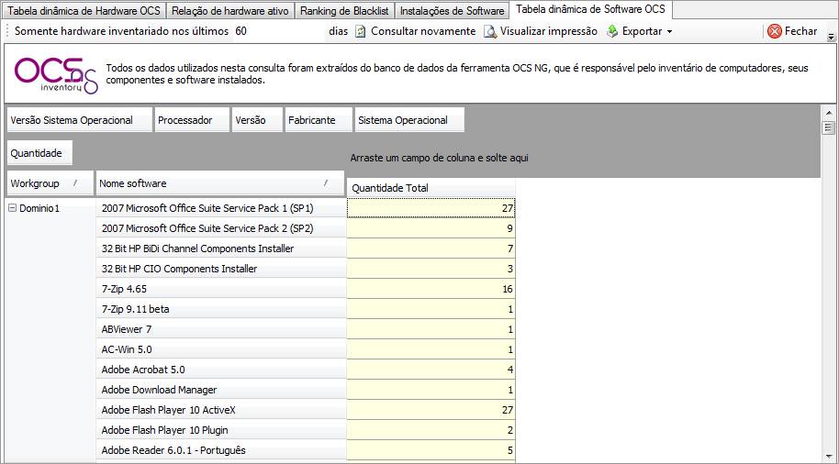The image size is (839, 464).
Task: Click quantity cell 3 for HP CIO installer
Action: point(431,269)
